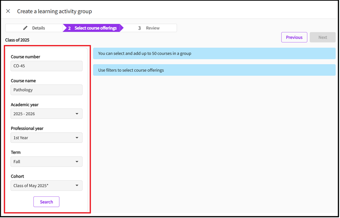The width and height of the screenshot is (340, 218).
Task: Click the Search button
Action: [x=46, y=202]
